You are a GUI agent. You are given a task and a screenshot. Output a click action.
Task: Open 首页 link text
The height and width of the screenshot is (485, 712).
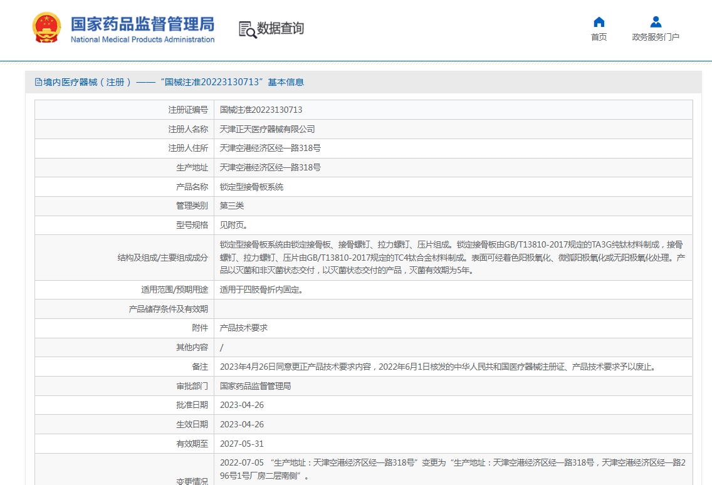599,37
